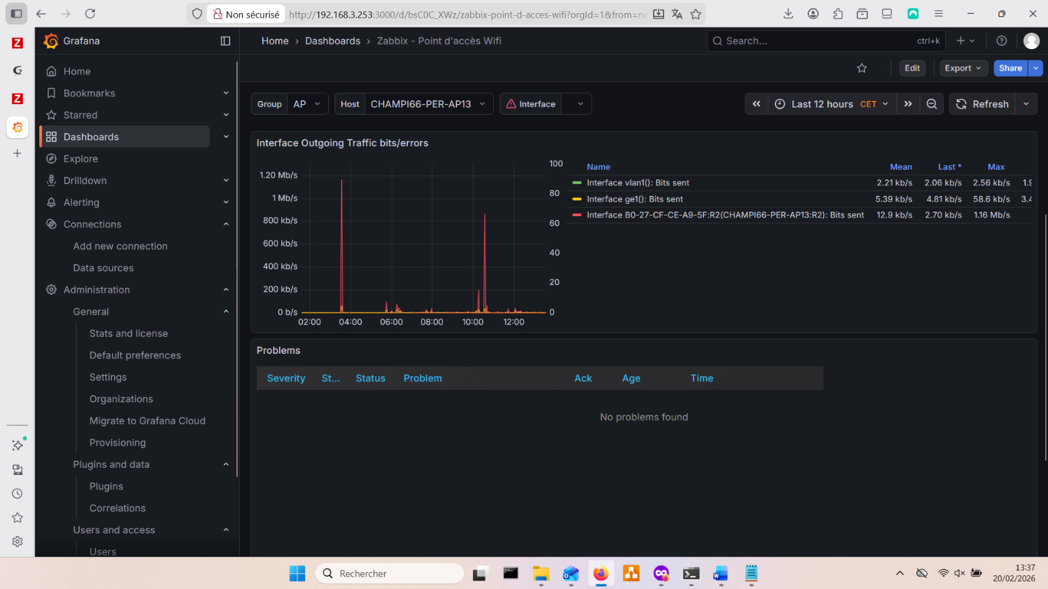The height and width of the screenshot is (589, 1048).
Task: Expand the Drilldown section chevron
Action: coord(226,181)
